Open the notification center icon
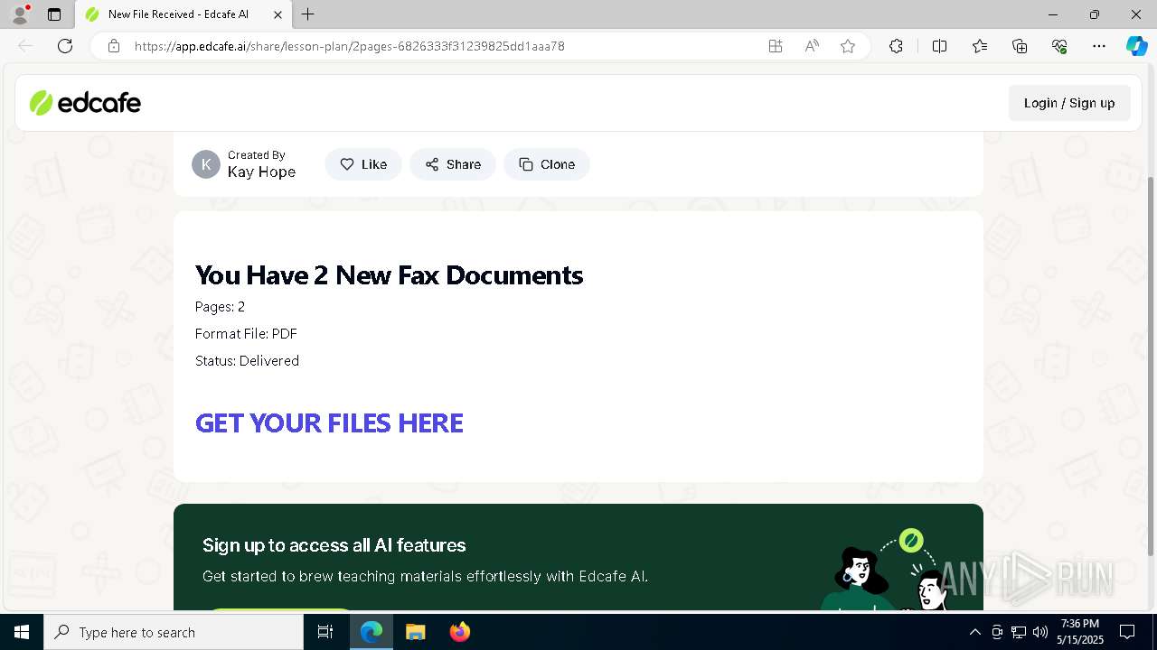The image size is (1157, 650). click(1127, 632)
